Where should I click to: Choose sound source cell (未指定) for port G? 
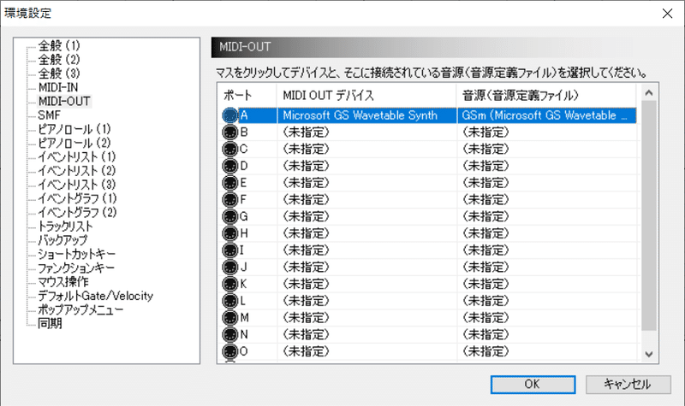(x=546, y=217)
